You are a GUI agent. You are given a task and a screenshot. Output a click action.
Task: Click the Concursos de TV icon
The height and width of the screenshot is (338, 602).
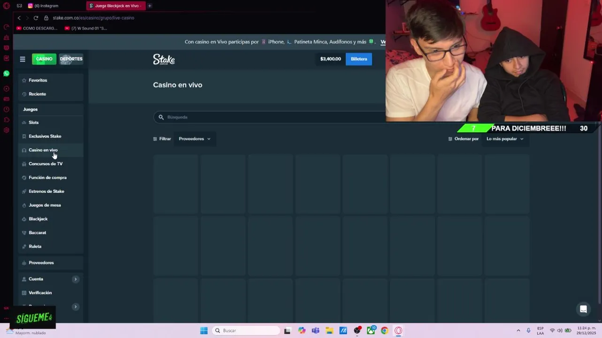(24, 164)
